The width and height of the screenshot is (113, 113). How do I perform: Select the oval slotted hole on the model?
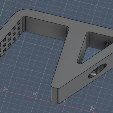click(x=97, y=71)
